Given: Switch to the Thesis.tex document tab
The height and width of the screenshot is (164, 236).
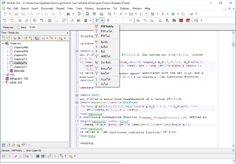Looking at the screenshot, I should pos(8,27).
